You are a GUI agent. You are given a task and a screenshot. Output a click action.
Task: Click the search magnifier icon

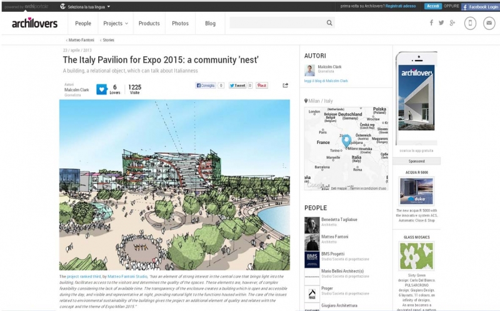coord(329,23)
